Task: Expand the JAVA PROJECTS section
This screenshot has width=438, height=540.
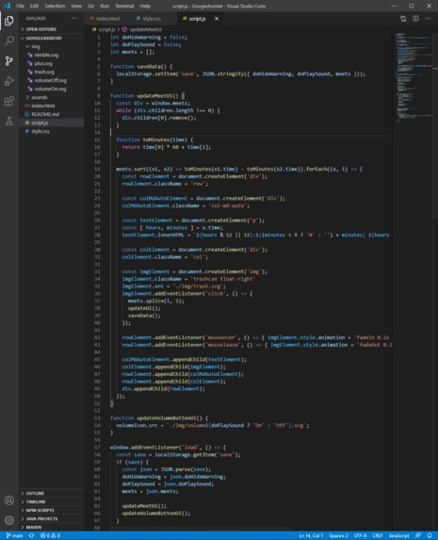Action: tap(51, 518)
